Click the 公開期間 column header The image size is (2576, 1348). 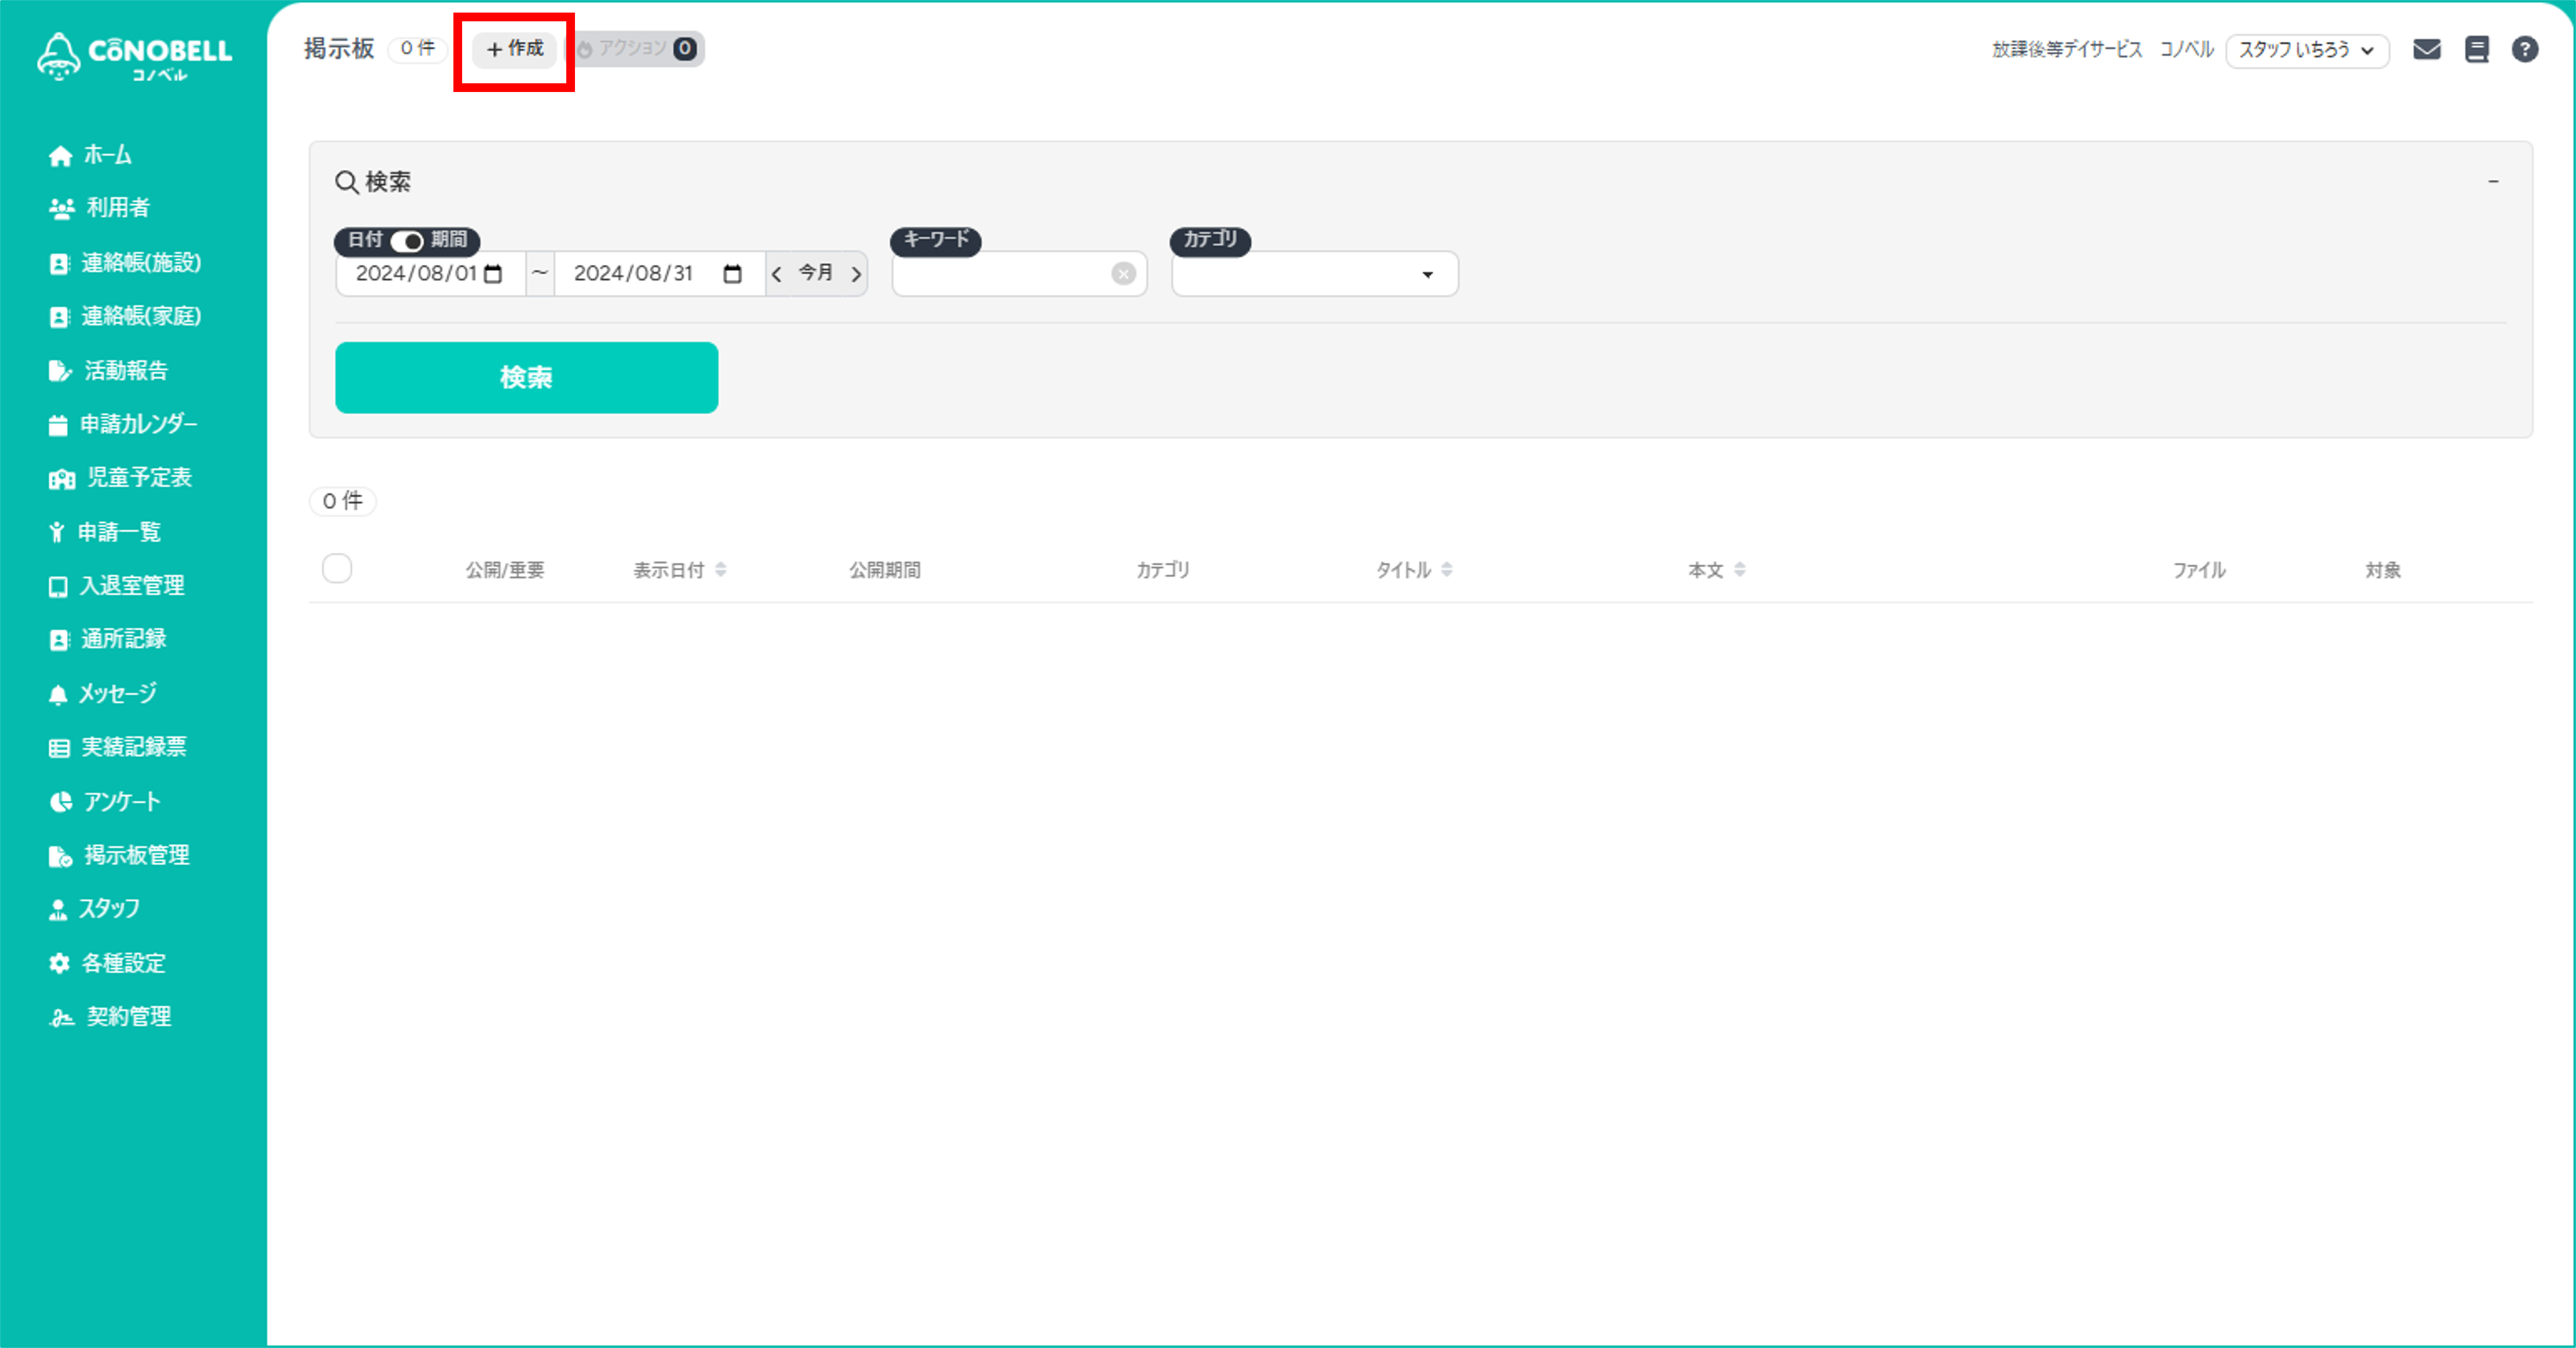pos(885,569)
